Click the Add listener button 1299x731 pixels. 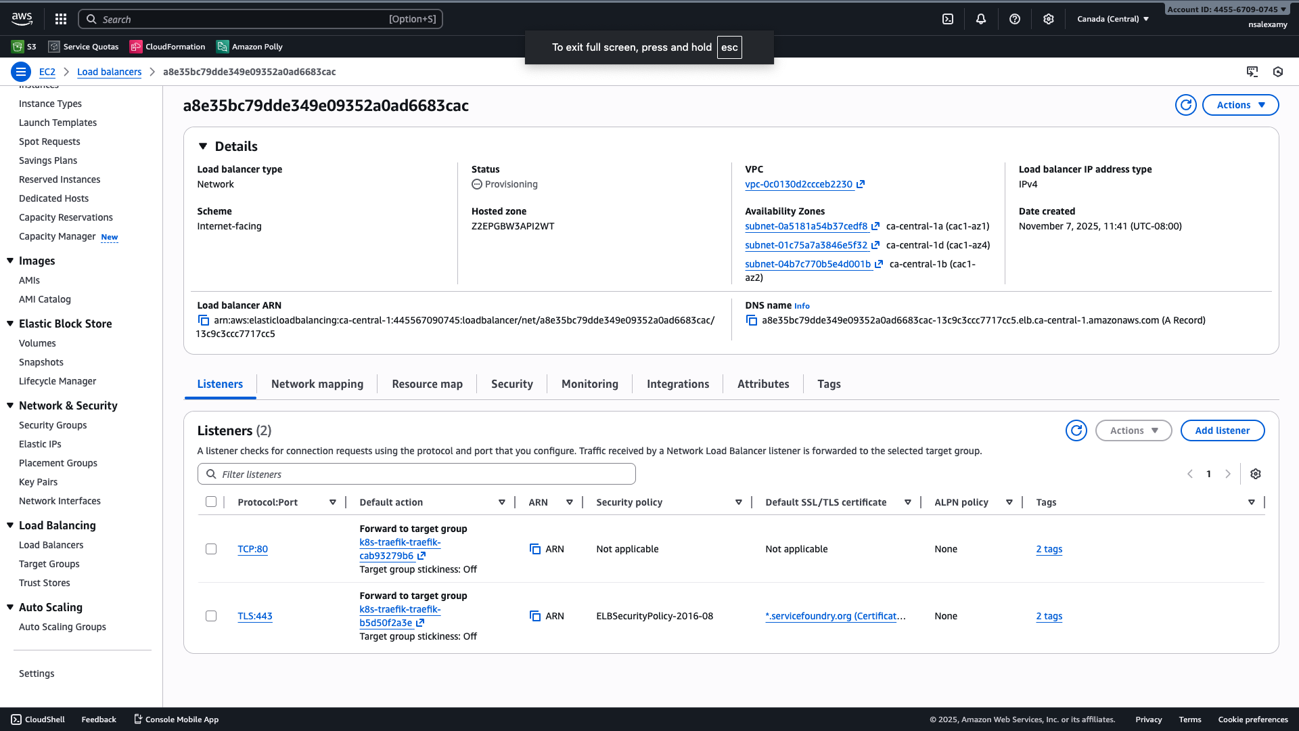(1222, 430)
